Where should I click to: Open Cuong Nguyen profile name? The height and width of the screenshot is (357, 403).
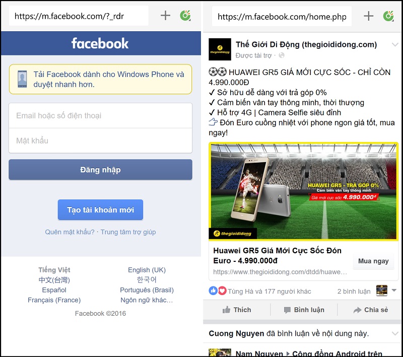[236, 333]
